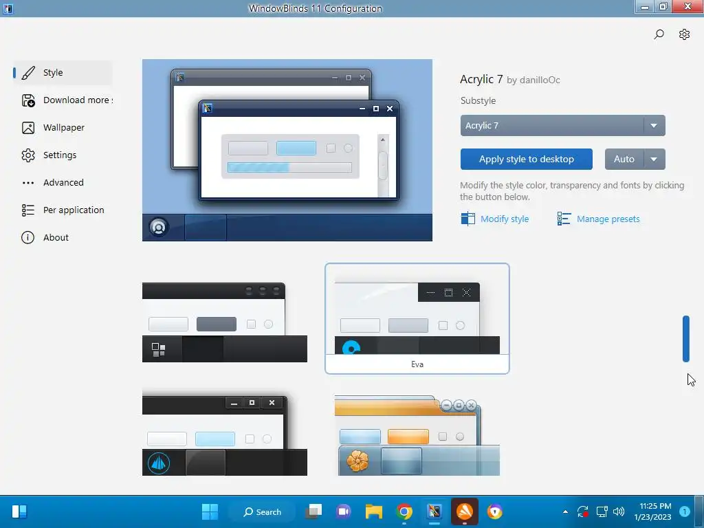Viewport: 704px width, 528px height.
Task: Click the WindowBlinds icon in the taskbar
Action: coord(434,511)
